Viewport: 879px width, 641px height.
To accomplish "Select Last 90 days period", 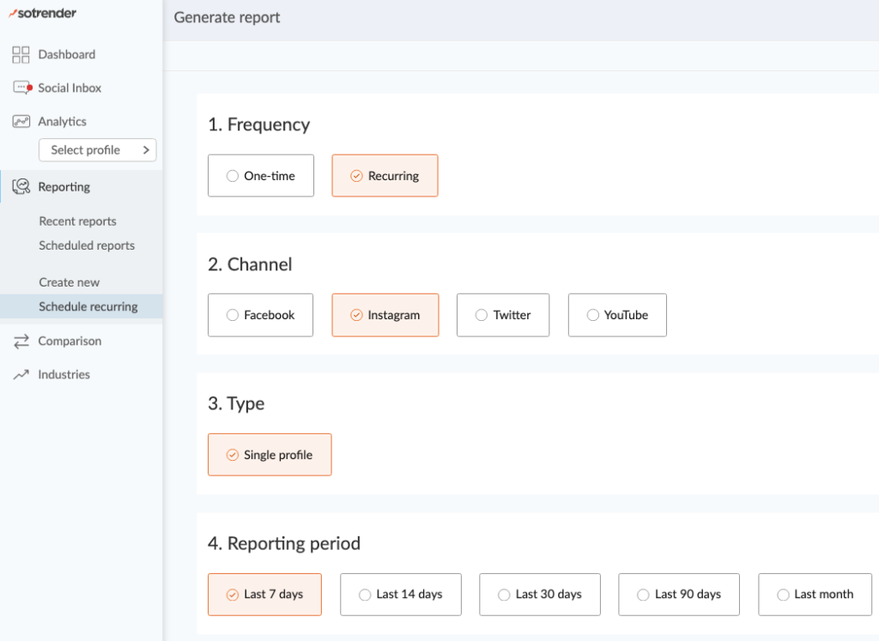I will coord(679,595).
